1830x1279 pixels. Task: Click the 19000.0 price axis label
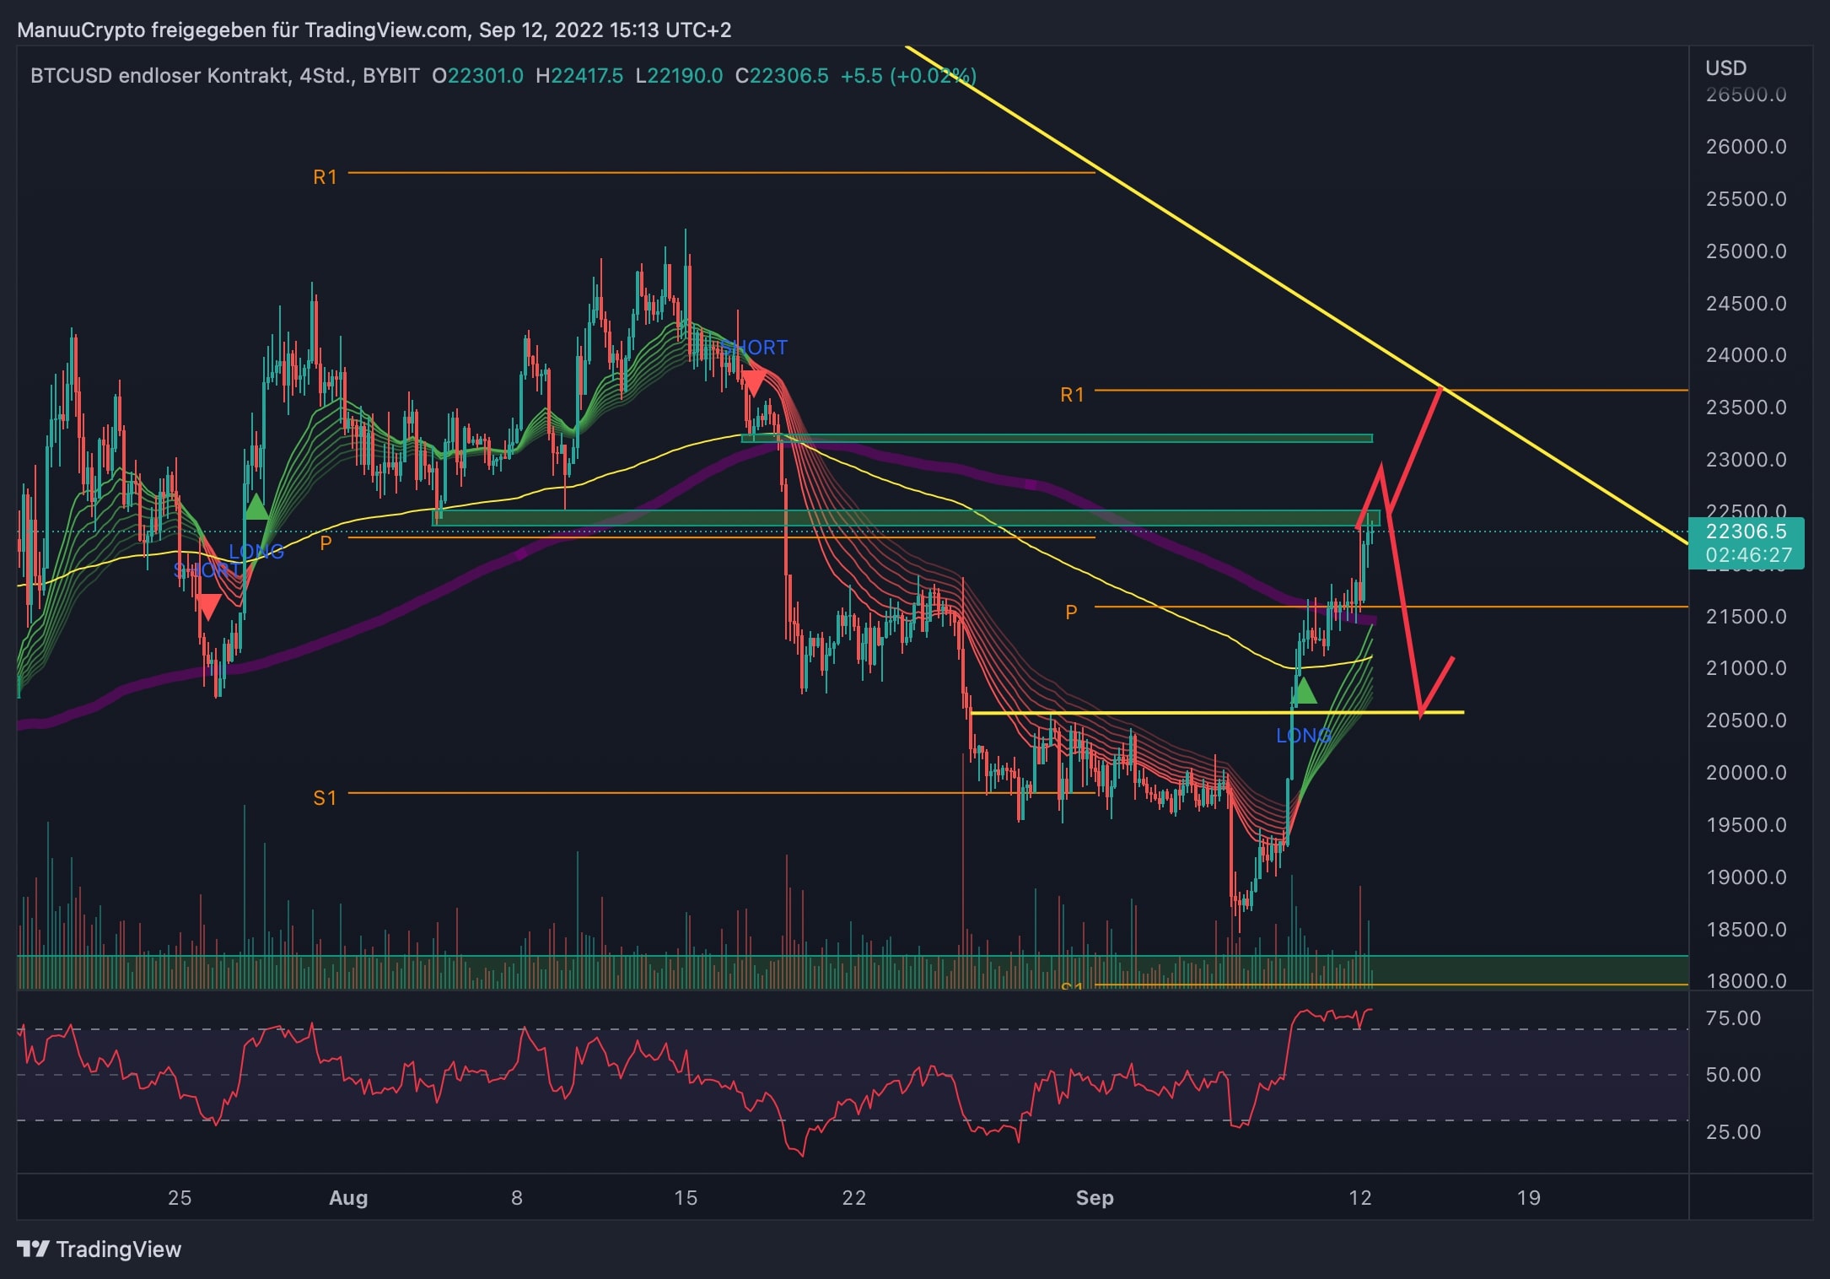pyautogui.click(x=1746, y=877)
